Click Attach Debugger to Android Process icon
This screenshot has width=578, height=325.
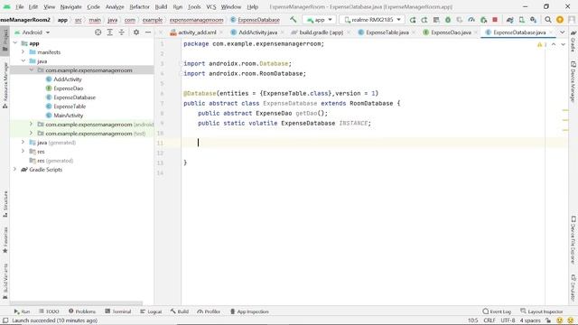pos(483,20)
